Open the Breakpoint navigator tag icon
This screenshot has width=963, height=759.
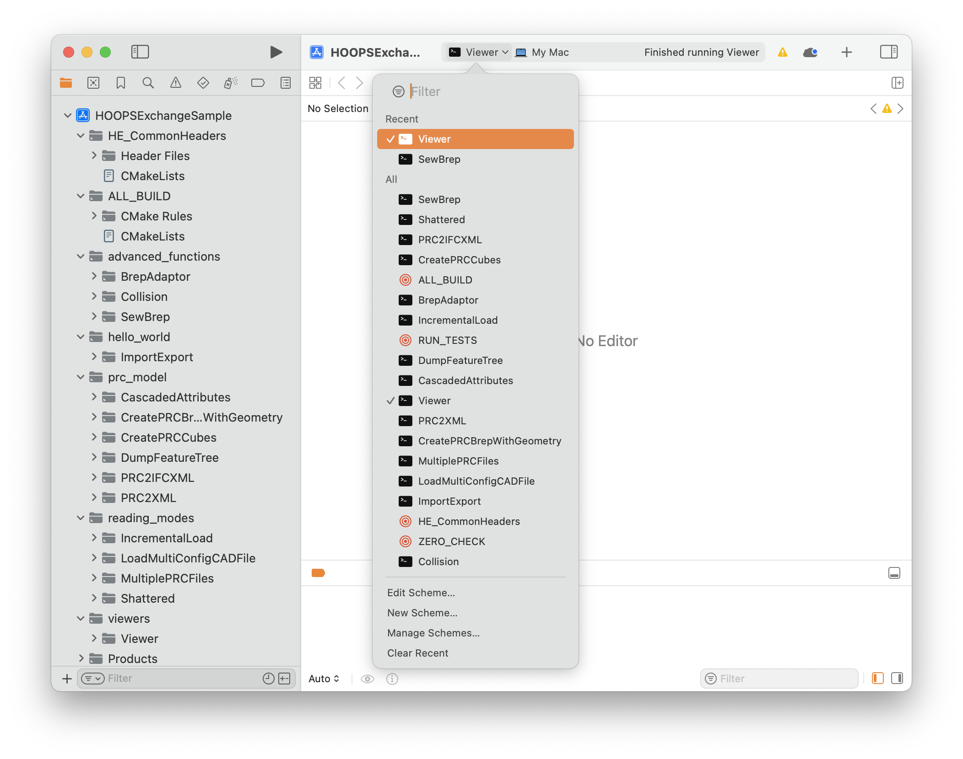258,83
